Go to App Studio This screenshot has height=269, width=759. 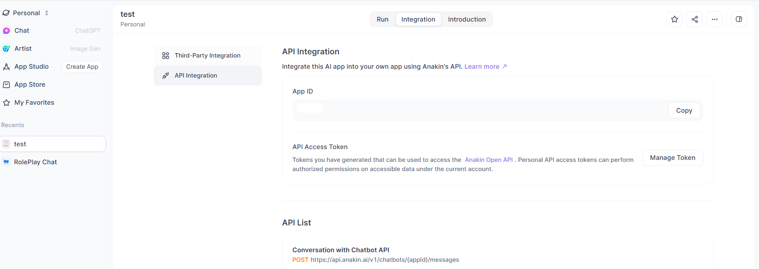[x=31, y=67]
